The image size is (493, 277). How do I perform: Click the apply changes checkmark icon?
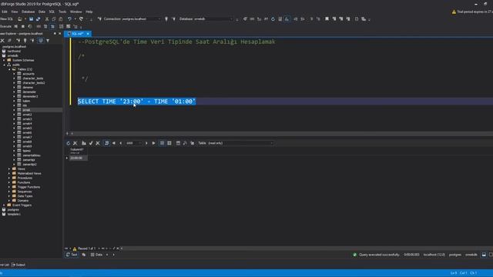click(91, 143)
